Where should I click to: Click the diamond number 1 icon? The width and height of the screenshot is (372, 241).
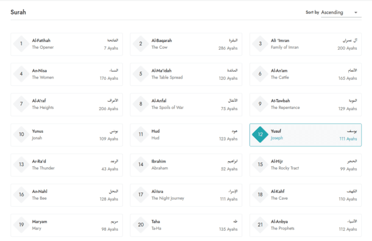21,44
